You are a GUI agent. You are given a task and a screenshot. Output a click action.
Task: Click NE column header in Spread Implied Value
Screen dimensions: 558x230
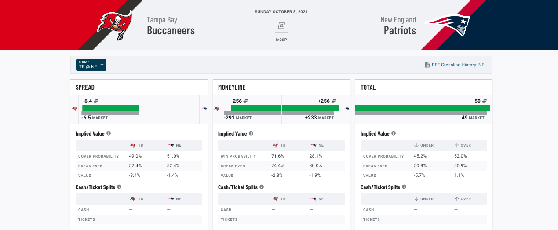(x=175, y=145)
